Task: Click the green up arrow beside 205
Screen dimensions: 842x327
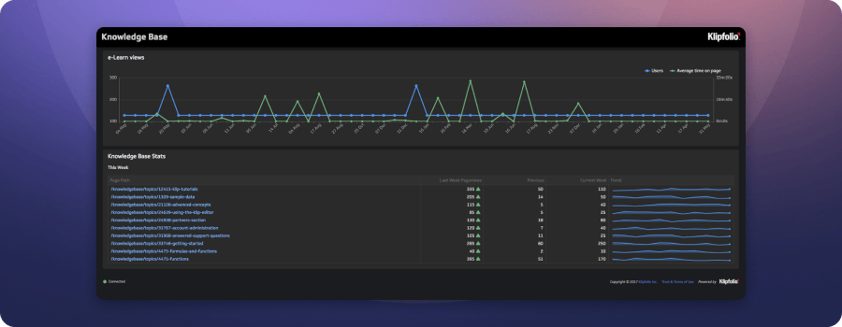Action: [478, 197]
